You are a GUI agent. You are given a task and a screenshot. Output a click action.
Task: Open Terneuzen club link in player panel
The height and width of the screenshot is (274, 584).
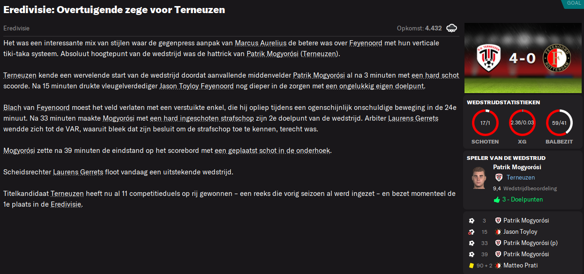pyautogui.click(x=521, y=178)
